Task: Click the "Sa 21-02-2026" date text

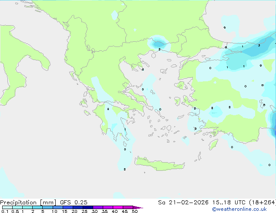Action: click(183, 203)
